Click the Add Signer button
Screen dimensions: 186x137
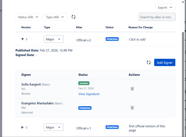point(165,62)
